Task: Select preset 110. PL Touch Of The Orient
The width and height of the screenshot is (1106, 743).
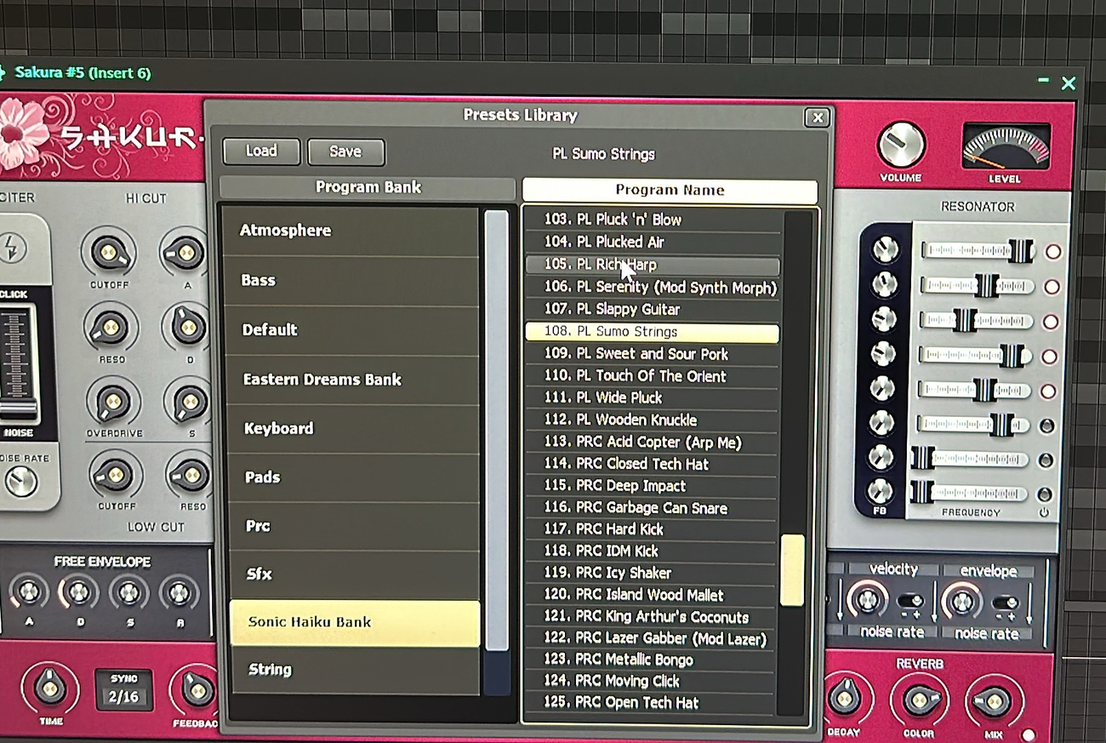Action: pos(653,375)
